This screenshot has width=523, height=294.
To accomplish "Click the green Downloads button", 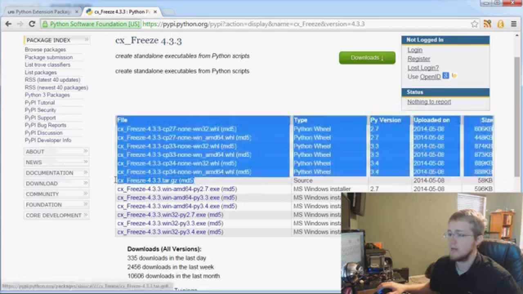I will [x=367, y=58].
